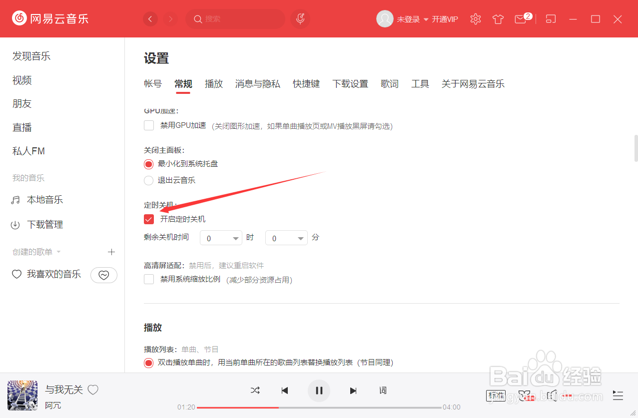Click the 标准 sound quality button
This screenshot has width=638, height=418.
pos(496,396)
